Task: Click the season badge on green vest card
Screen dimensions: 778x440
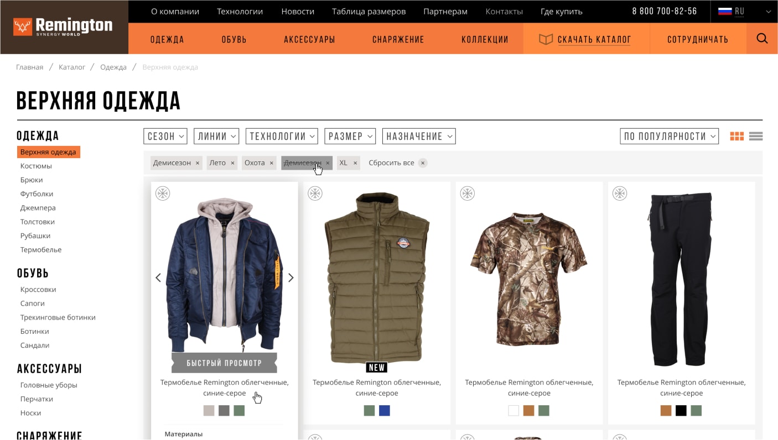Action: coord(315,193)
